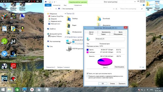Click Применить in properties dialog
This screenshot has width=163, height=92.
(x=122, y=84)
